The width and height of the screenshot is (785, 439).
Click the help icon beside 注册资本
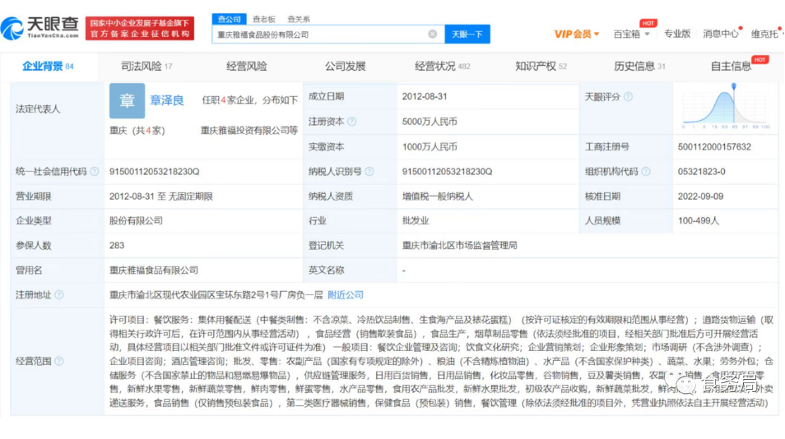point(351,122)
